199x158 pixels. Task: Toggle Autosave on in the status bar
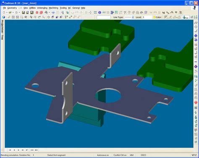103,155
